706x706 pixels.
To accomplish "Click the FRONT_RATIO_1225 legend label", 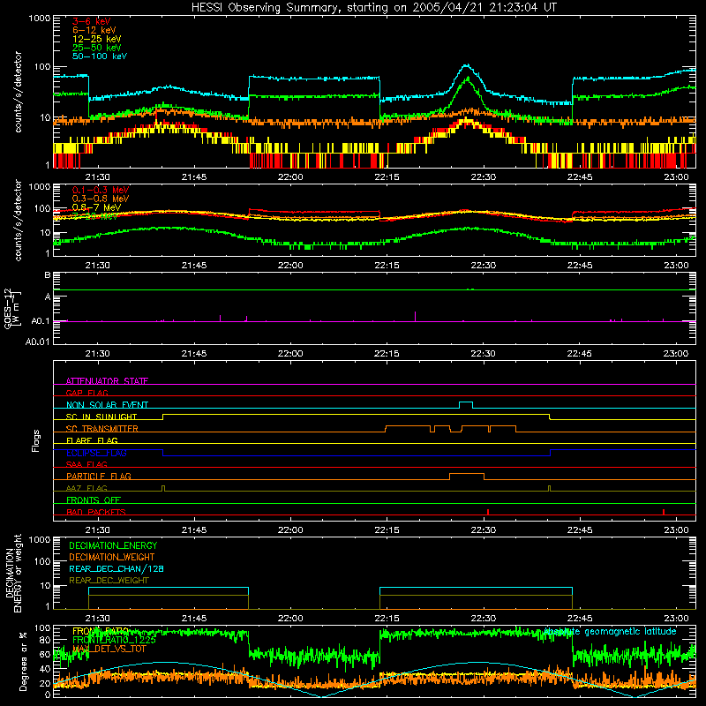I will click(x=114, y=640).
